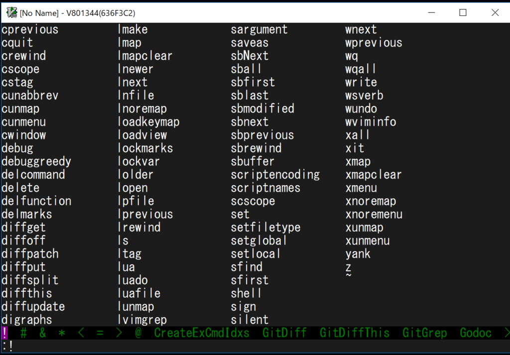The image size is (510, 355).
Task: Click the word 'wprevious'
Action: coord(374,43)
